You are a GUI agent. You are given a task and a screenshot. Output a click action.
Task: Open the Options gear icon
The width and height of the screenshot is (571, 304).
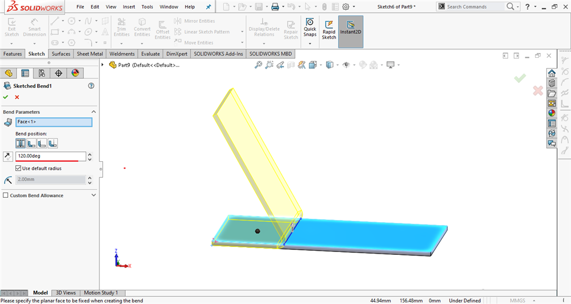[346, 6]
